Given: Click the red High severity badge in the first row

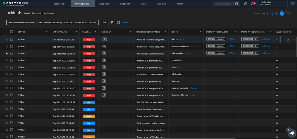Looking at the screenshot, I should point(88,39).
